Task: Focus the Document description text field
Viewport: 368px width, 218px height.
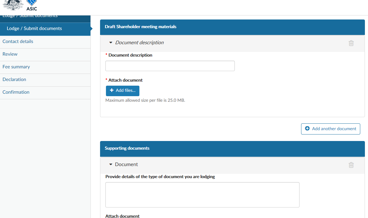Action: pyautogui.click(x=170, y=66)
